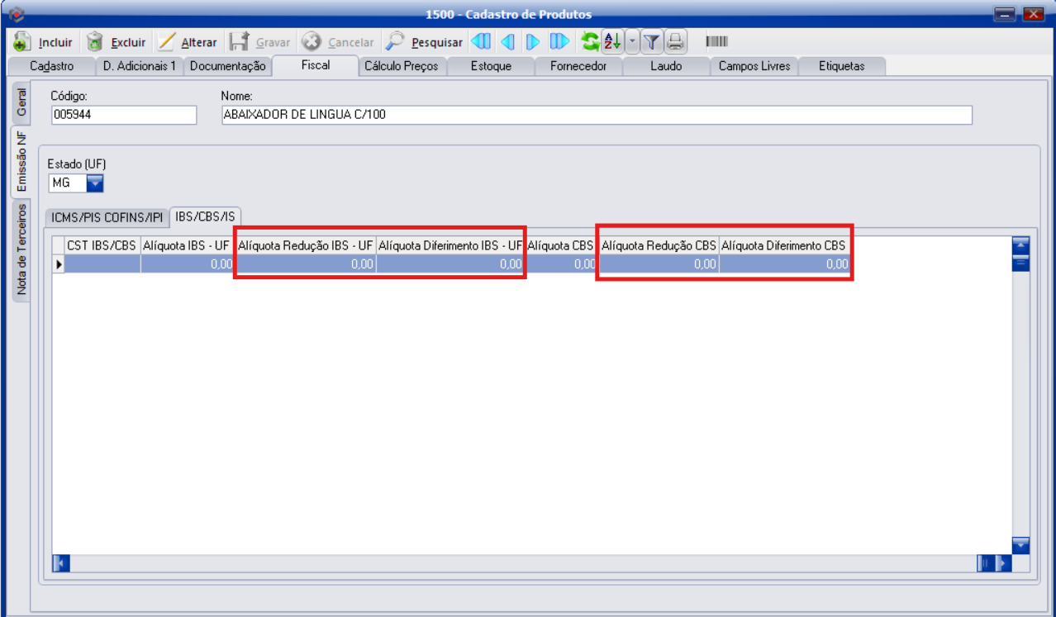Click the Nome input field
The width and height of the screenshot is (1056, 617).
pyautogui.click(x=595, y=115)
